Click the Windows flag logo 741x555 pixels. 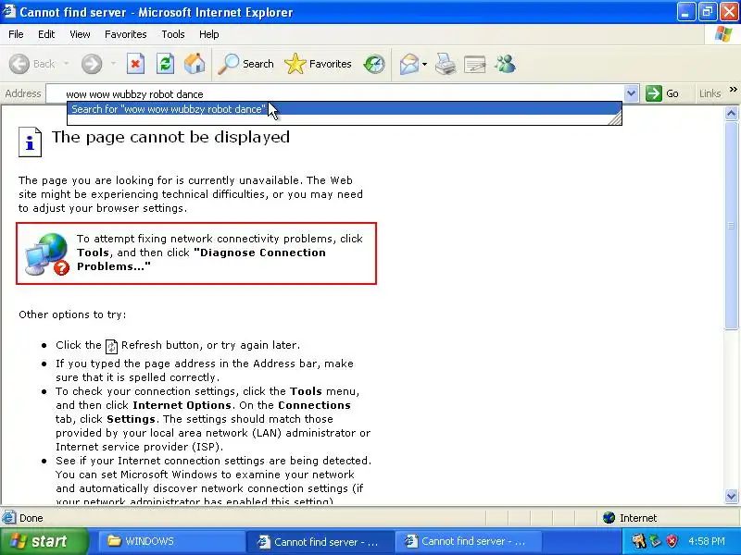pos(723,34)
